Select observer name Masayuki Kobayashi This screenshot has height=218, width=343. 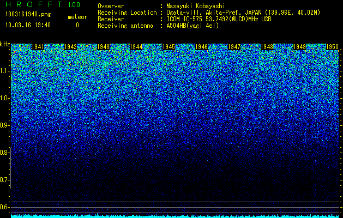[196, 6]
